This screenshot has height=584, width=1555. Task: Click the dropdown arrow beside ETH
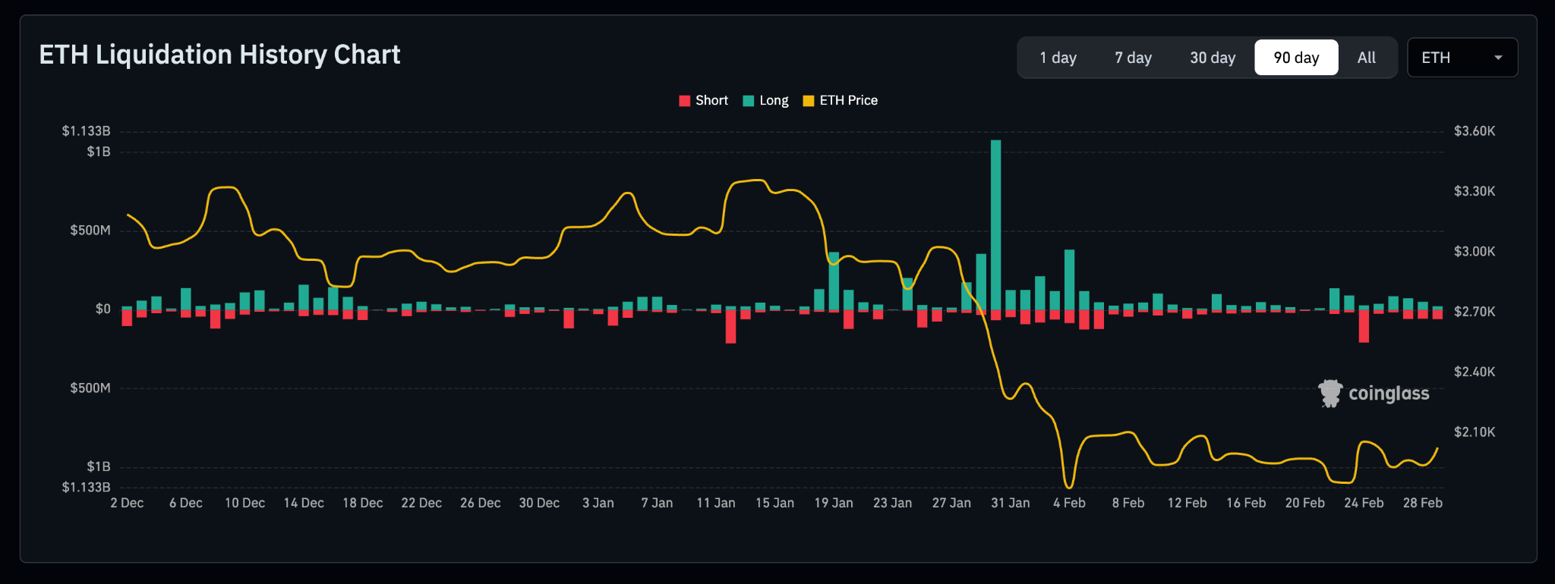(1498, 58)
